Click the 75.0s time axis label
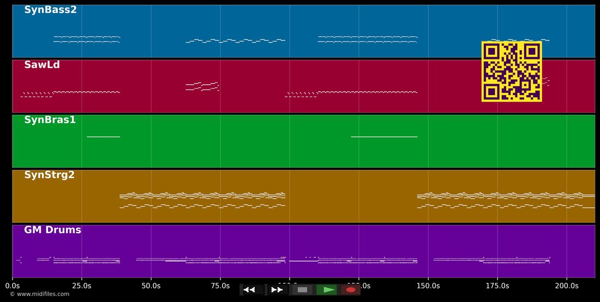600x302 pixels. click(220, 286)
